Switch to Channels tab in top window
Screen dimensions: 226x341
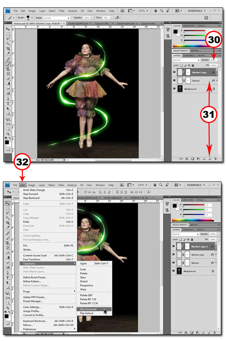(189, 56)
